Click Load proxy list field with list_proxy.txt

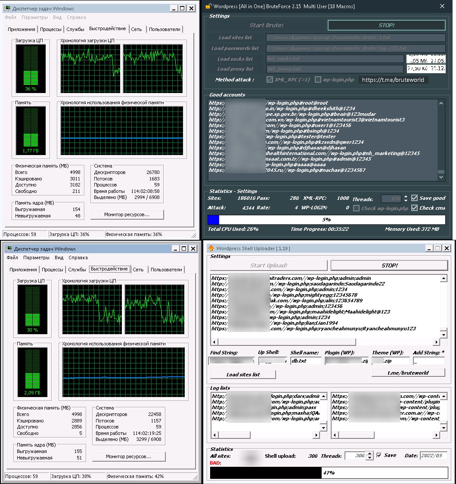point(335,69)
